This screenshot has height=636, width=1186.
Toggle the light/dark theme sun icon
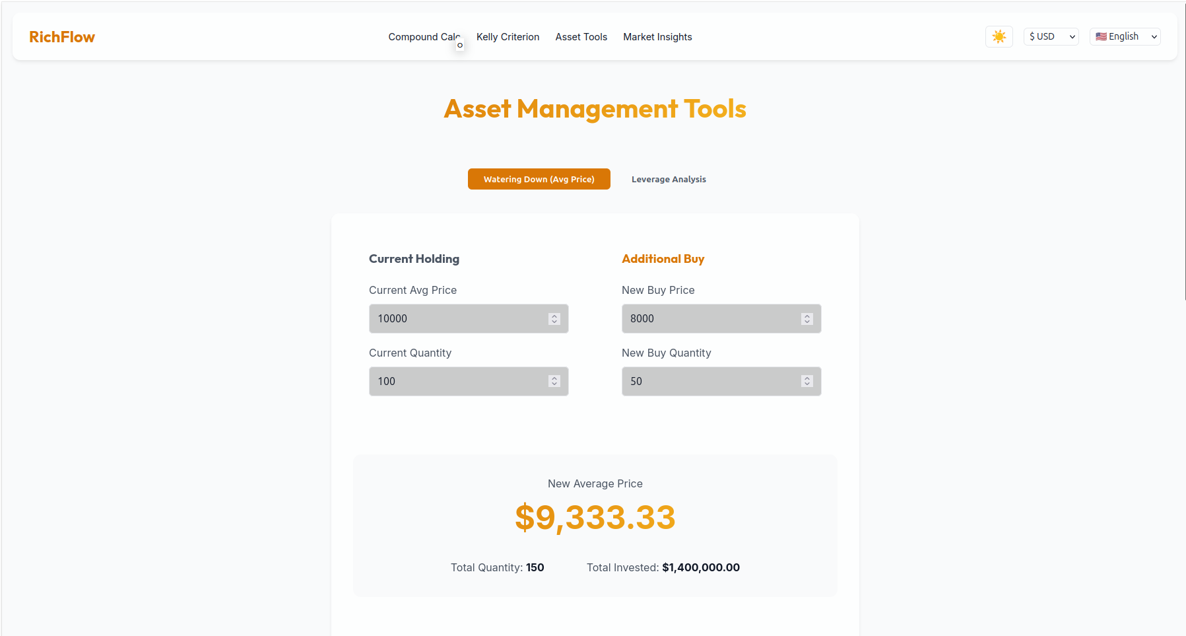point(999,36)
